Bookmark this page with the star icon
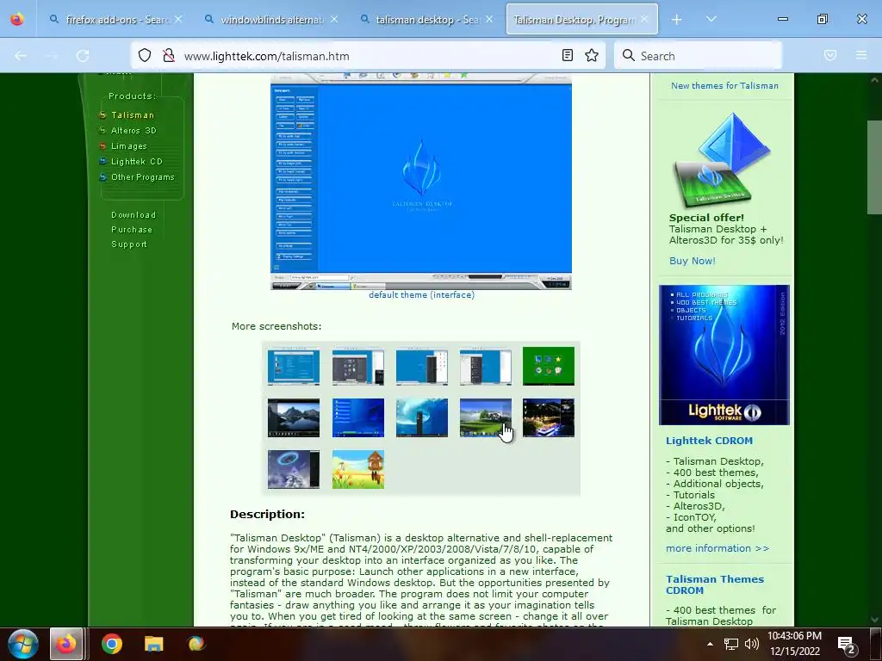Viewport: 882px width, 661px height. coord(591,55)
